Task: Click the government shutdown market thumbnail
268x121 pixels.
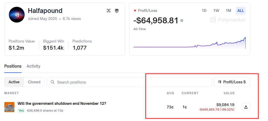Action: coord(9,107)
